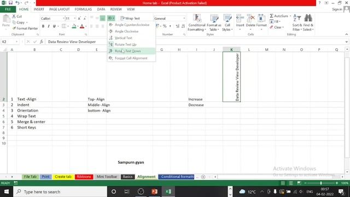Viewport: 350px width, 197px height.
Task: Collapse the ribbon with the chevron
Action: pyautogui.click(x=346, y=34)
